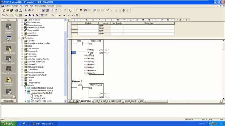Switch to the MBUS_SLAVE tab
This screenshot has width=225, height=126.
click(x=130, y=101)
